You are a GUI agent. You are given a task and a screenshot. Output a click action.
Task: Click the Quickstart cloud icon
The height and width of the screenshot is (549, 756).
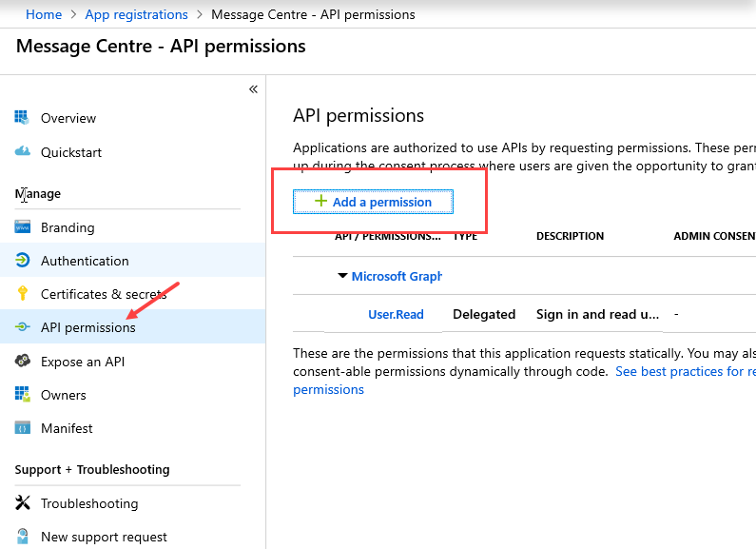[x=22, y=151]
